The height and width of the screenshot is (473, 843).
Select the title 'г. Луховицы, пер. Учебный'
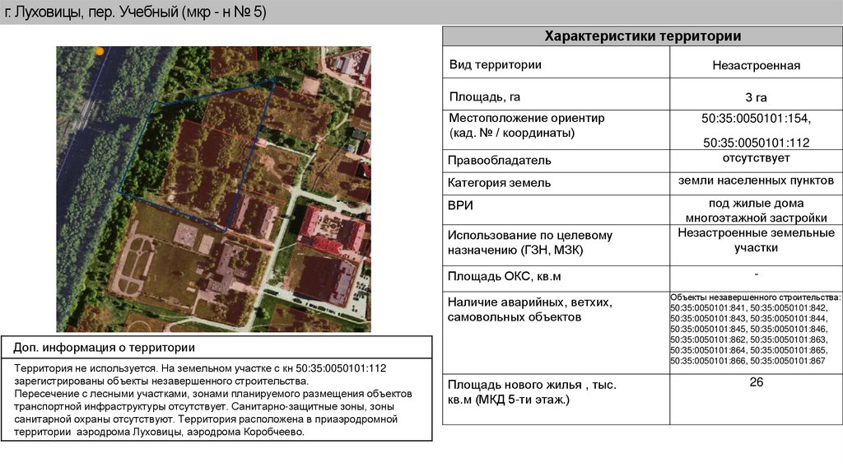coord(136,12)
